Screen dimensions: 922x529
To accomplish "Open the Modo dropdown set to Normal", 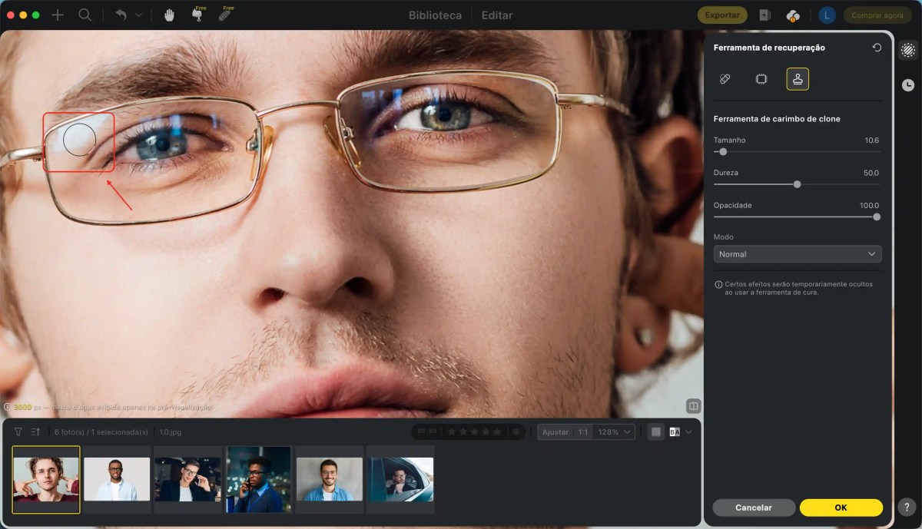I will 797,254.
